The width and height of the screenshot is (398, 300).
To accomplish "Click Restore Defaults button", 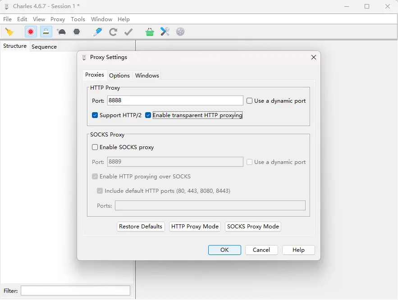I will (x=141, y=227).
